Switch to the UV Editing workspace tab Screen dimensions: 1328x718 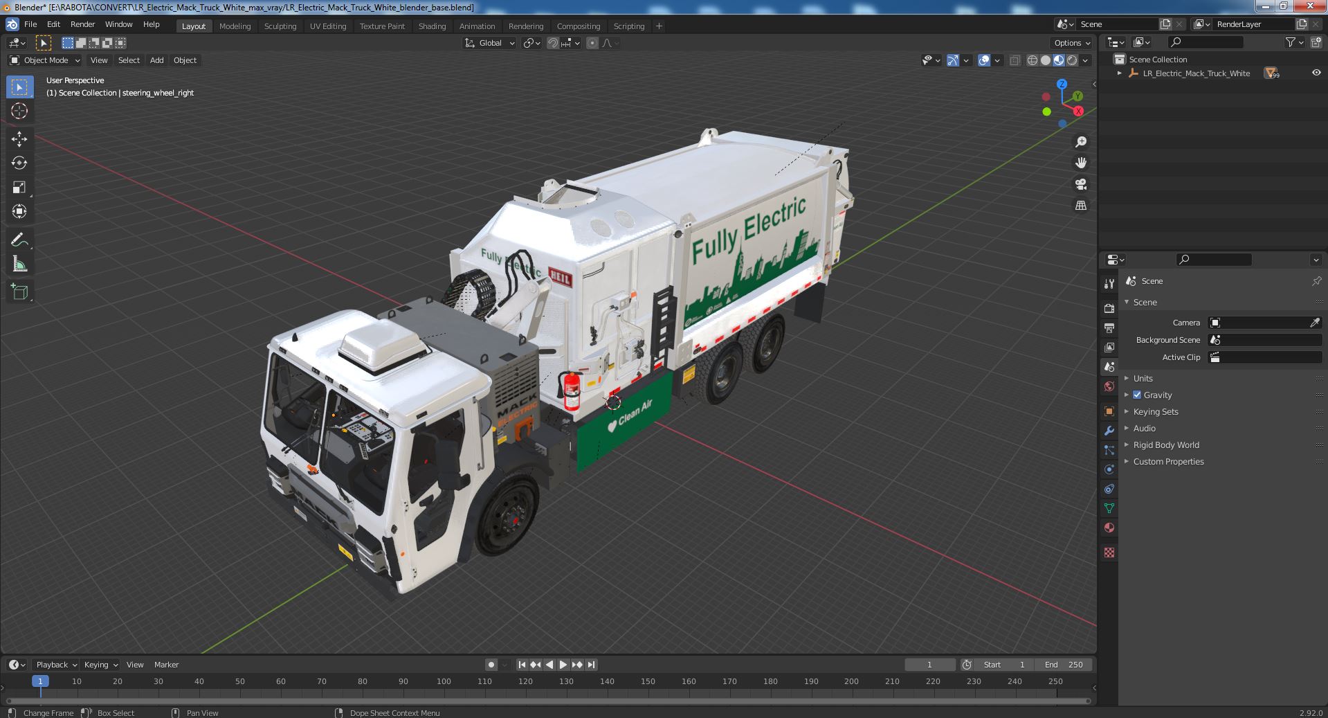tap(328, 26)
